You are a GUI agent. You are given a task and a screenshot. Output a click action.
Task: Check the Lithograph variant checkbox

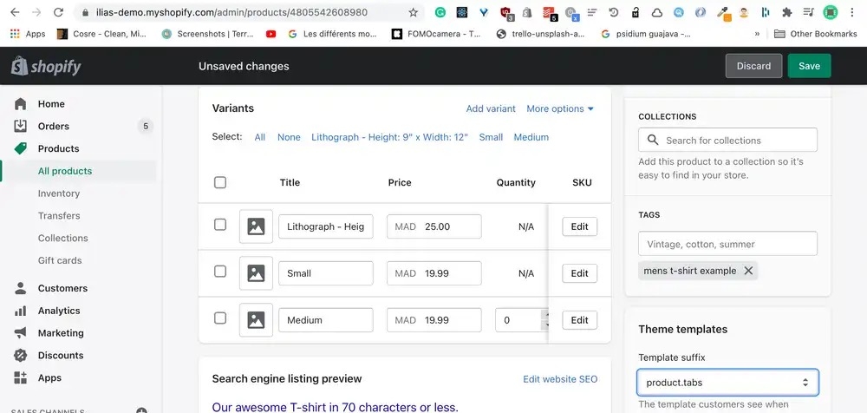point(220,225)
